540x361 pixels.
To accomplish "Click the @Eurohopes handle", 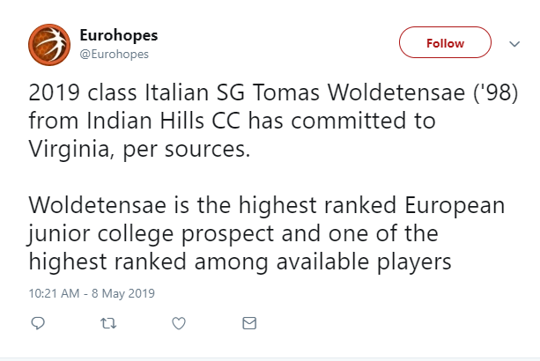I will click(x=115, y=55).
